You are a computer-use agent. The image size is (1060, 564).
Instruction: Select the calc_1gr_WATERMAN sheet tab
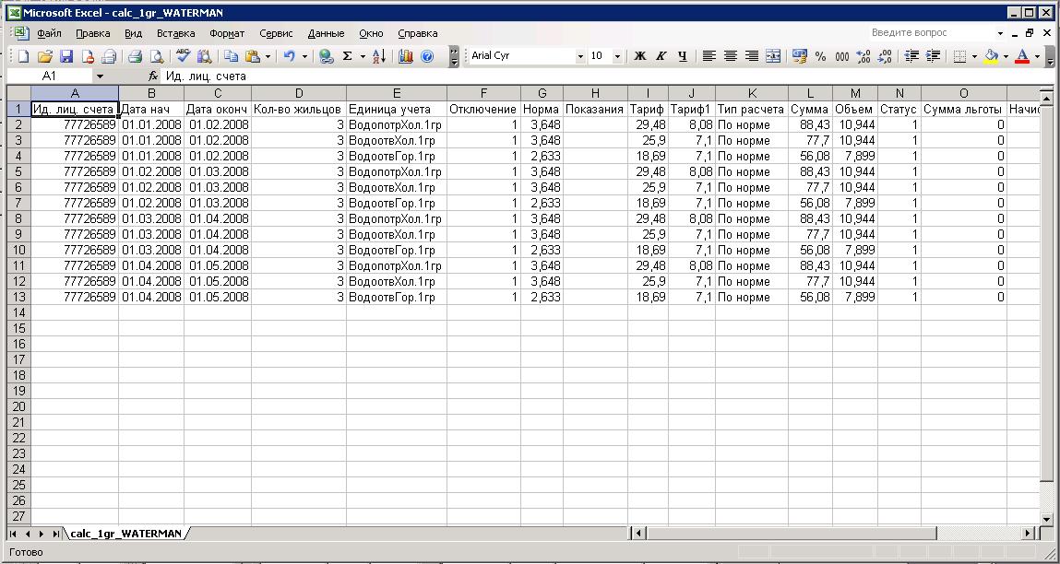click(x=126, y=534)
